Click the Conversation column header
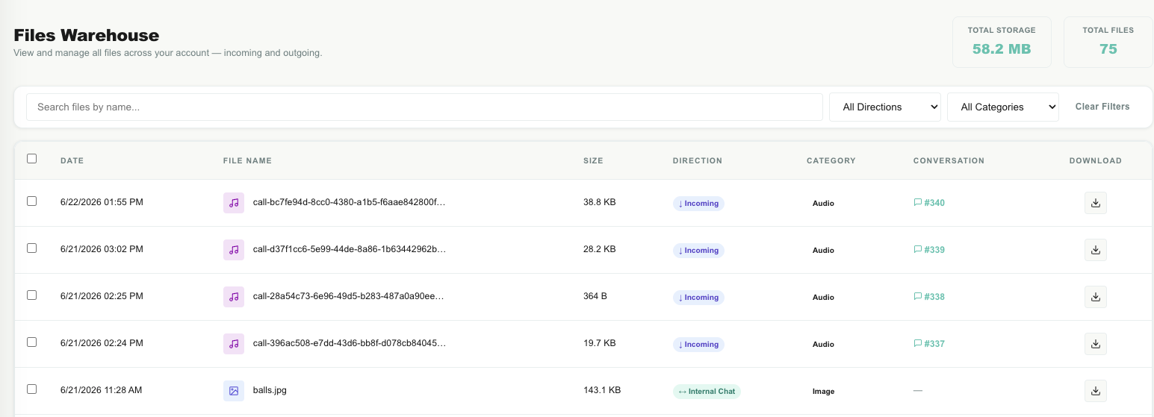1154x417 pixels. tap(949, 160)
